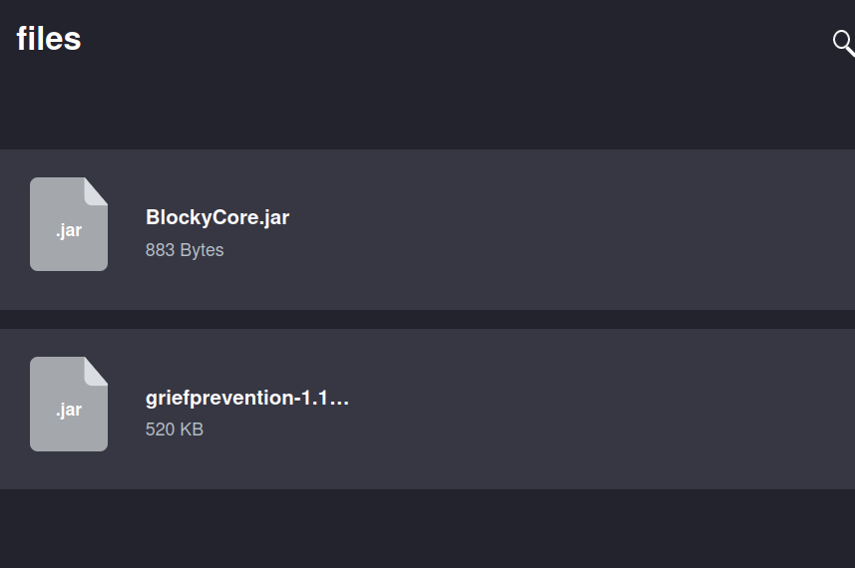Click the griefprevention jar file icon

click(68, 404)
